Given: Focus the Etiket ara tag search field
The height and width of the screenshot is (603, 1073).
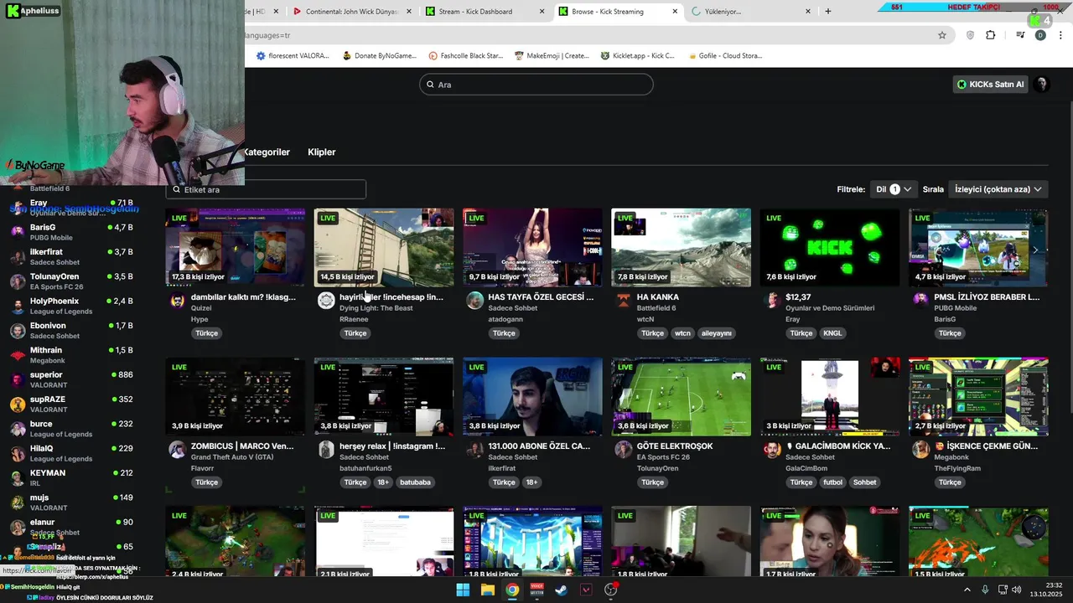Looking at the screenshot, I should 266,189.
